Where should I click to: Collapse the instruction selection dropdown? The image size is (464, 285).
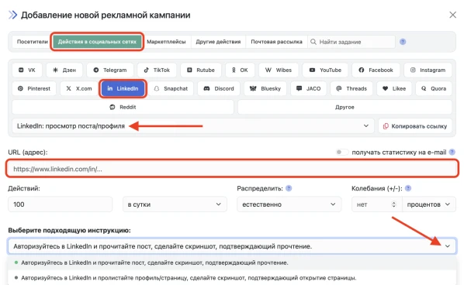[448, 246]
